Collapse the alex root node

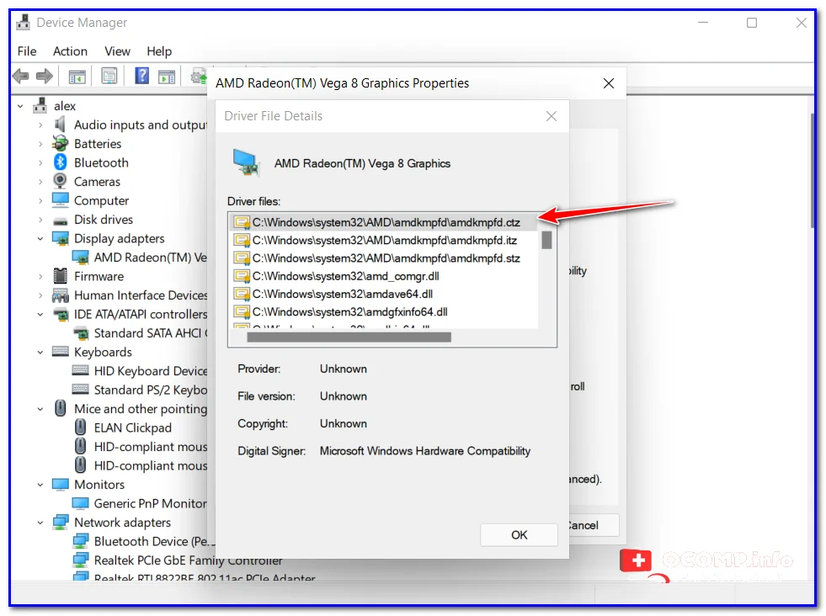click(20, 106)
